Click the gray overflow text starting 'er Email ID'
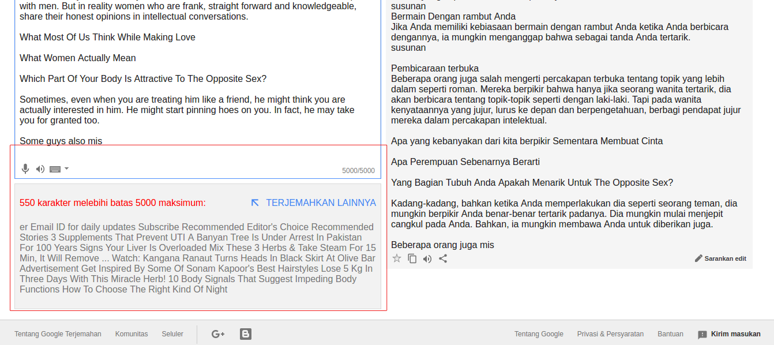This screenshot has height=345, width=774. pos(197,258)
